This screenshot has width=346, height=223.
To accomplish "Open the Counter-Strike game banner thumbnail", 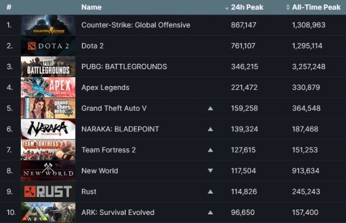I will tap(48, 25).
